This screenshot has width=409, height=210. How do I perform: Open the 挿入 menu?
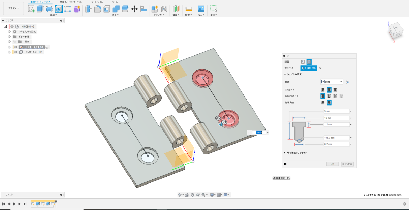pos(201,15)
